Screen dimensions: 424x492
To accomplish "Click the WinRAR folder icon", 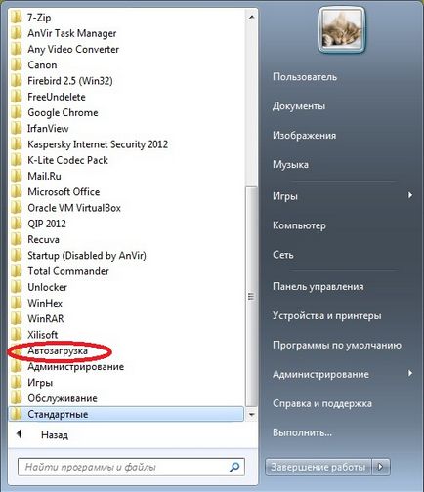I will click(16, 319).
